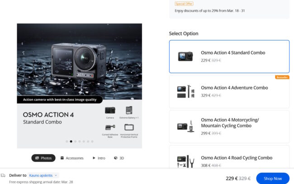The image size is (294, 184).
Task: Open the 3D view tab
Action: (119, 158)
